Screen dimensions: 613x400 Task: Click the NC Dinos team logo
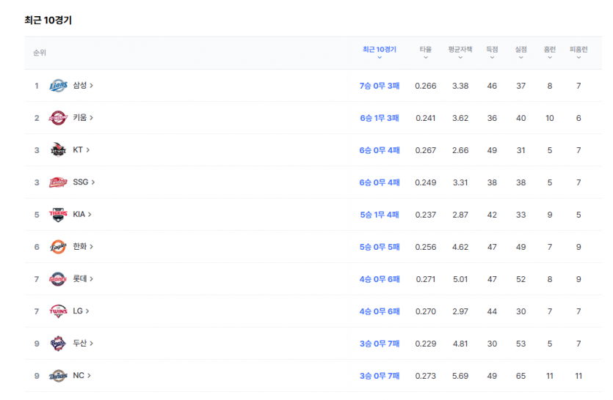coord(58,375)
